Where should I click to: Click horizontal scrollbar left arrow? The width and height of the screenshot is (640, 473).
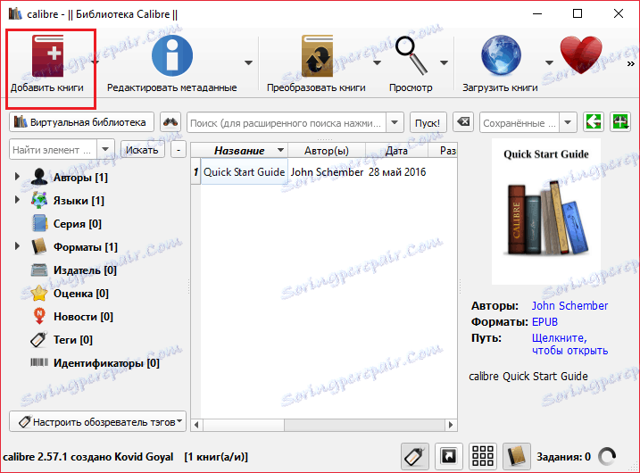click(x=196, y=425)
